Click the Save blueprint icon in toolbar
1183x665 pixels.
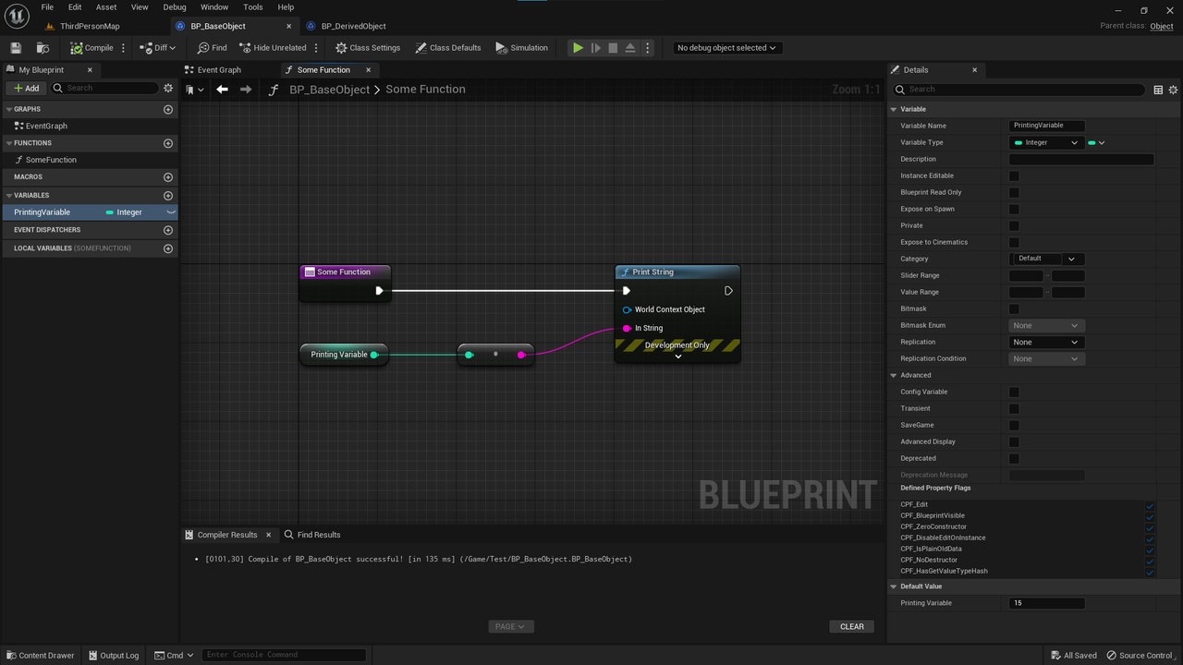(16, 48)
